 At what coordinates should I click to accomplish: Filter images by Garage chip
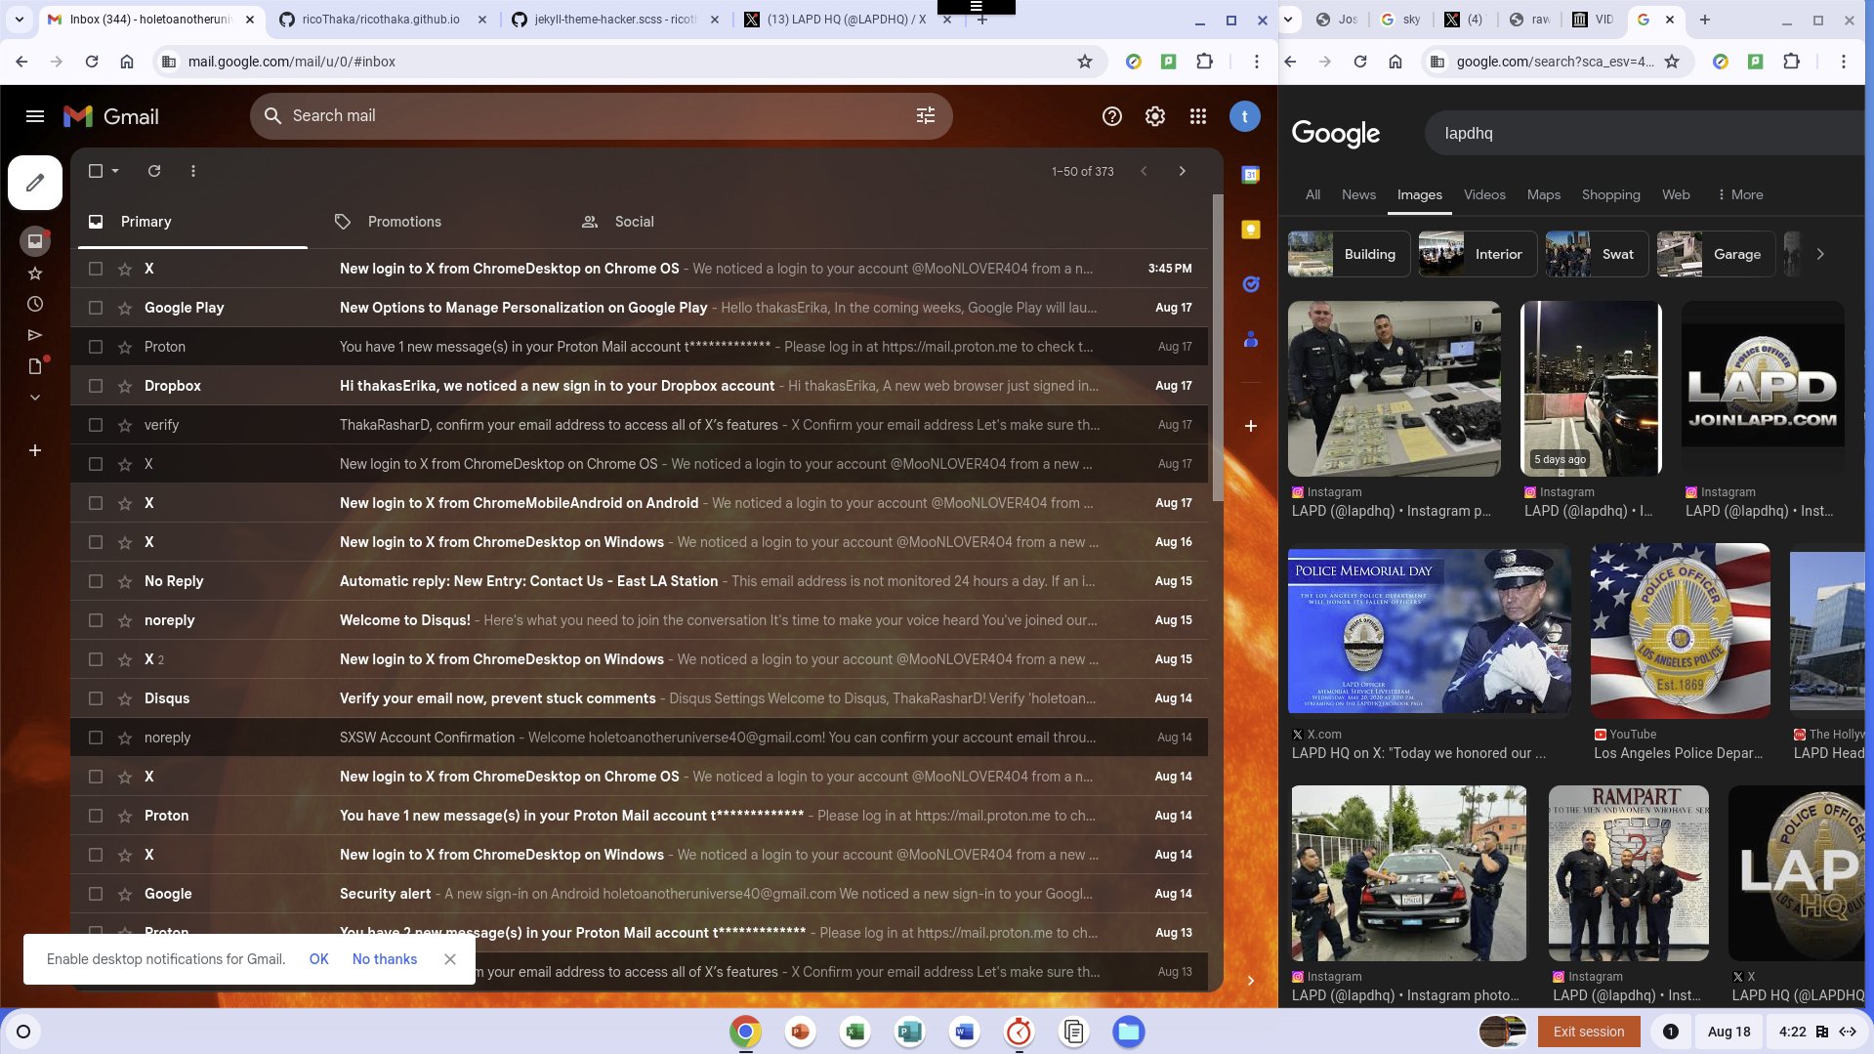[x=1716, y=254]
